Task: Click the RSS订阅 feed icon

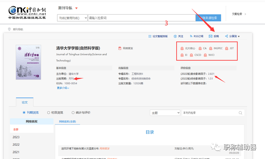Action: pos(191,36)
